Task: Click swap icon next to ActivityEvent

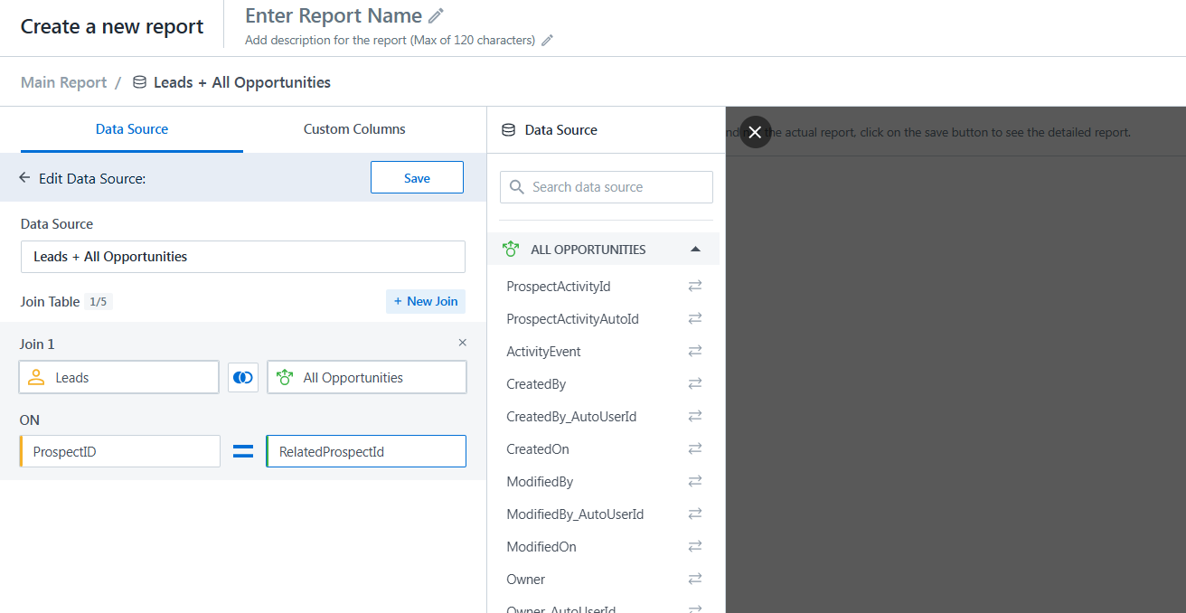Action: click(694, 352)
